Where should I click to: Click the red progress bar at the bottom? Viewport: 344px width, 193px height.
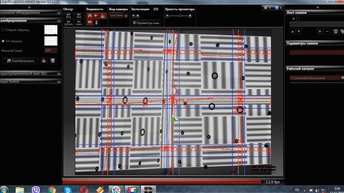point(162,182)
